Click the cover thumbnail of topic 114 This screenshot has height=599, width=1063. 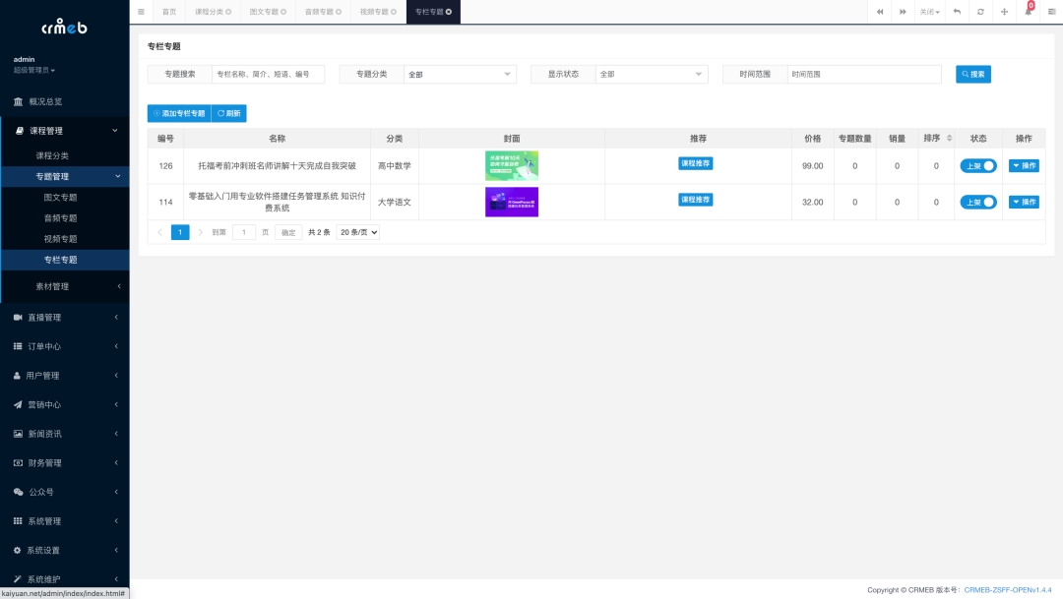pos(511,202)
